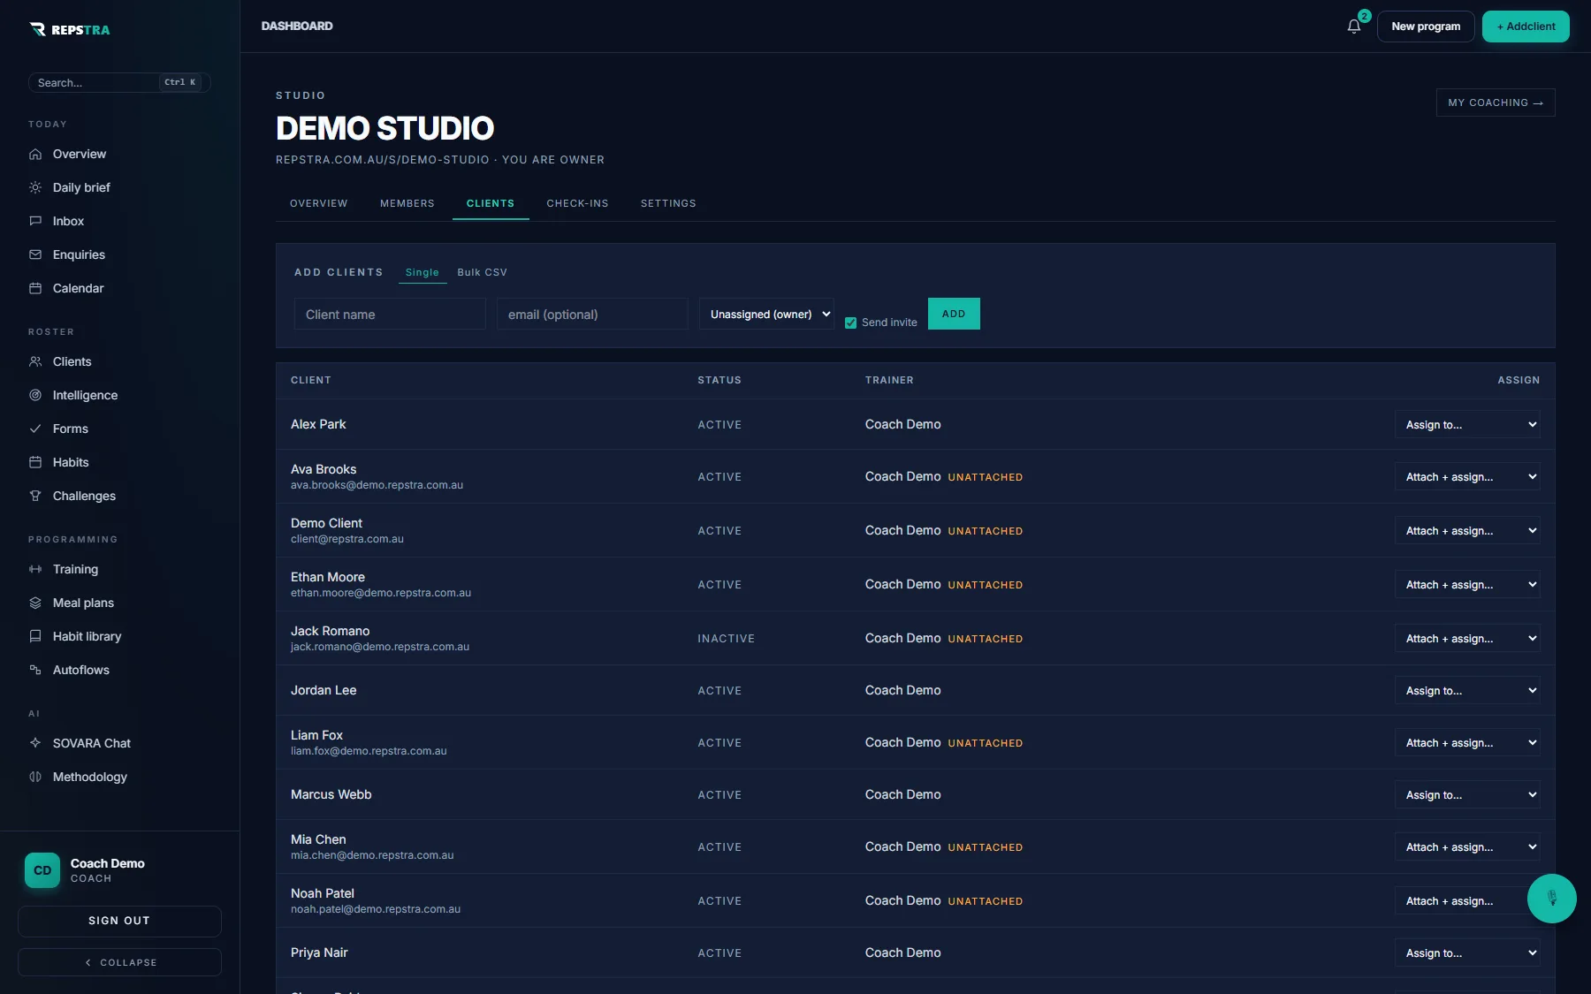Click the + Addclient button

pos(1526,27)
